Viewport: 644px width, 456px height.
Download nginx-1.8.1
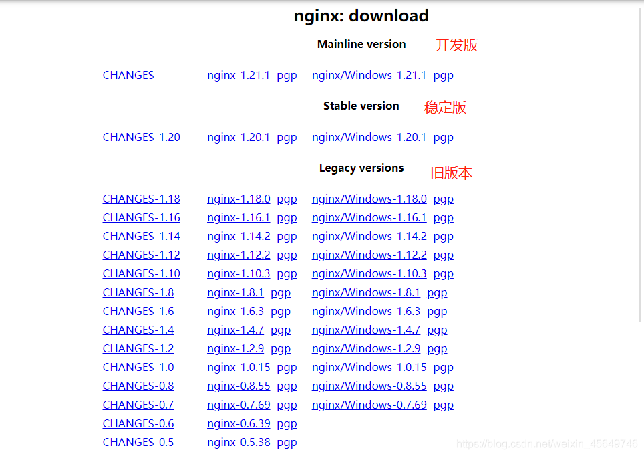(235, 292)
